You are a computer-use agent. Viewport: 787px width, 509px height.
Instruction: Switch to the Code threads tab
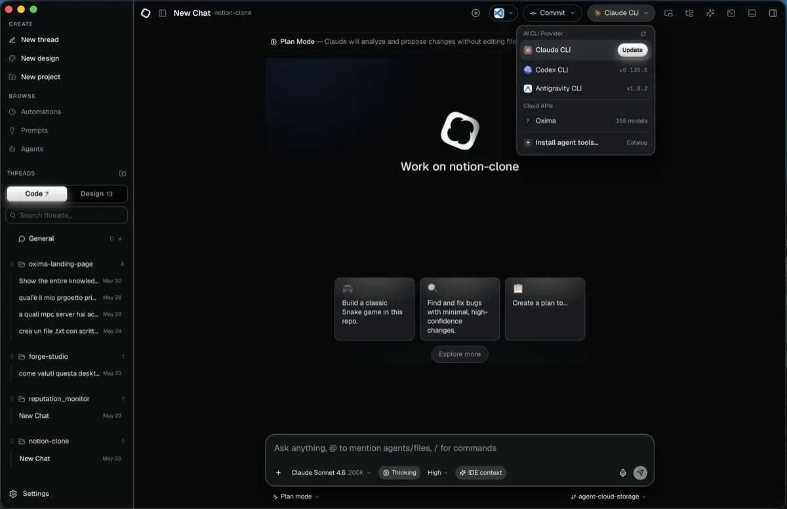37,193
